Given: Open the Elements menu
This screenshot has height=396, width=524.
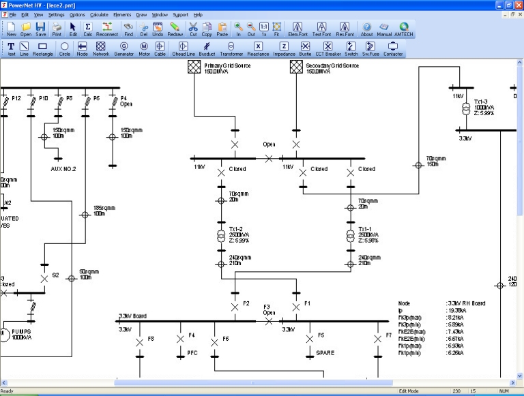Looking at the screenshot, I should pos(122,15).
